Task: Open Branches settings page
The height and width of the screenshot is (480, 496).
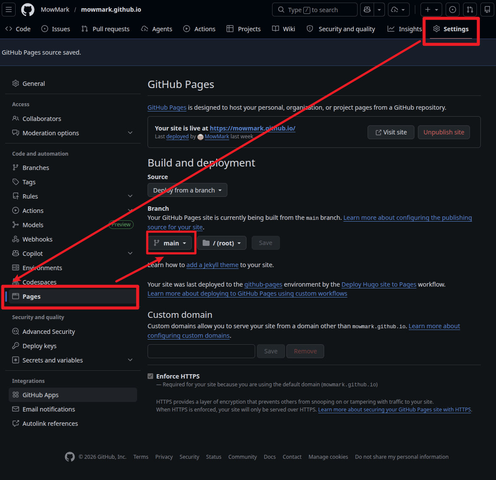Action: coord(73,167)
